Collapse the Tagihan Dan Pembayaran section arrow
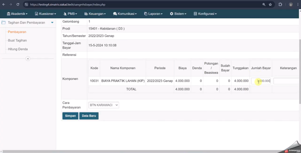 [x=52, y=23]
